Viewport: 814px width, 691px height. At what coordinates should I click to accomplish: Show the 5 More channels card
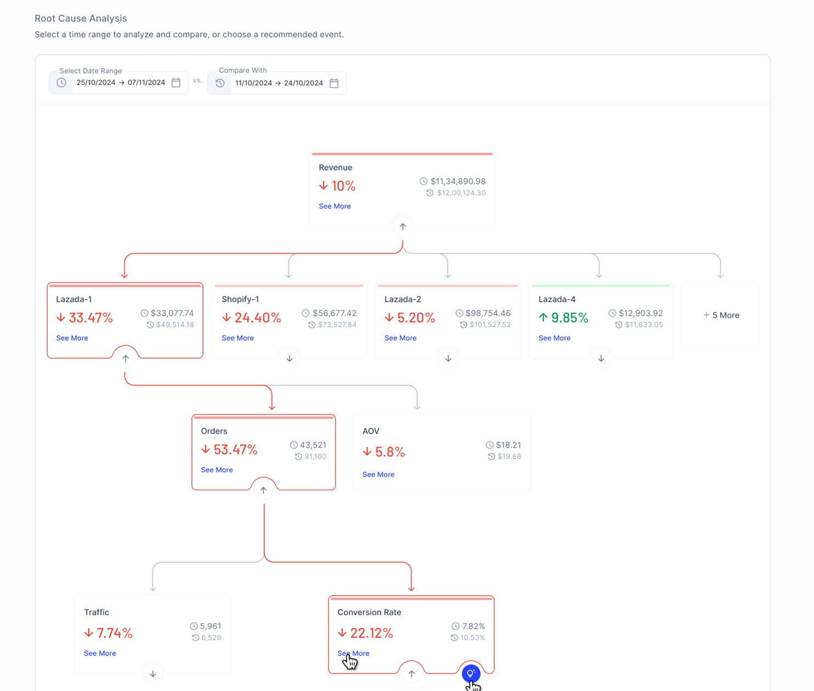721,315
